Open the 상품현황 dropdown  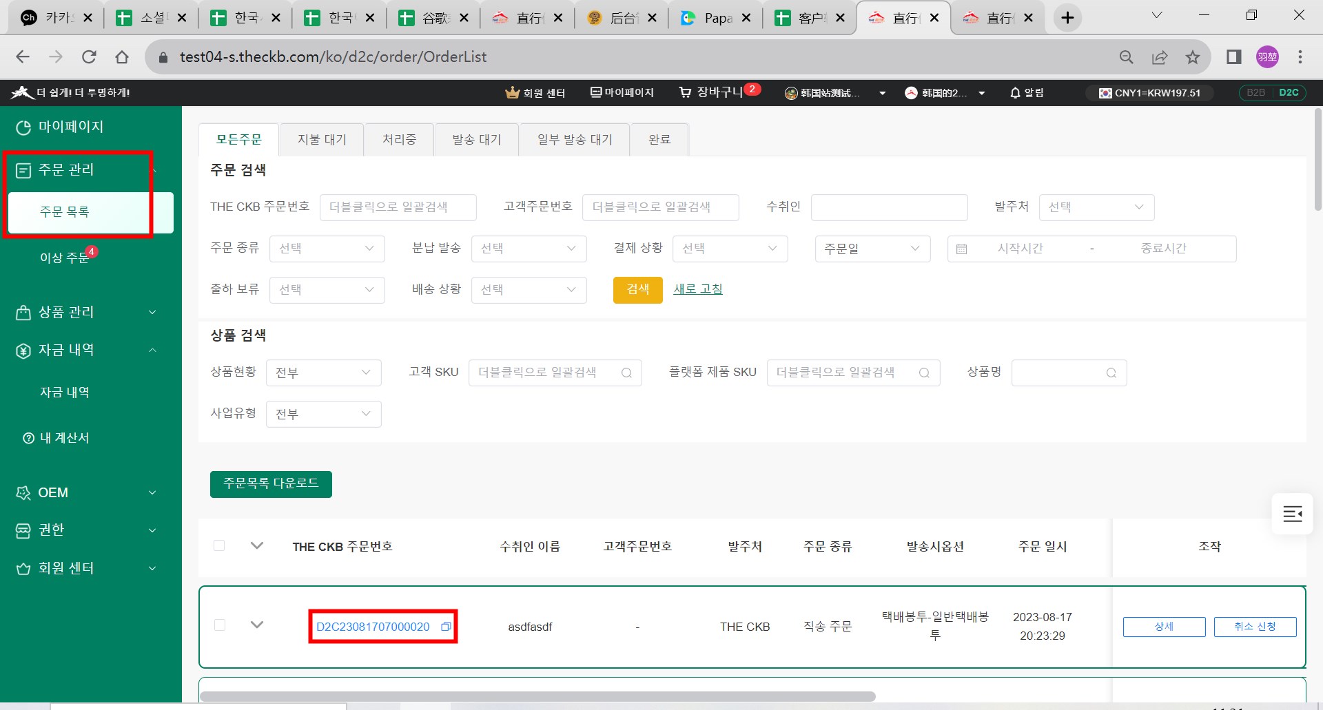pyautogui.click(x=323, y=373)
